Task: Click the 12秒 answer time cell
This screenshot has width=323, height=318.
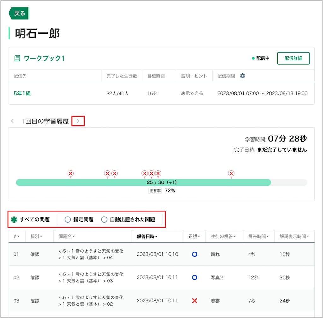Action: (253, 277)
